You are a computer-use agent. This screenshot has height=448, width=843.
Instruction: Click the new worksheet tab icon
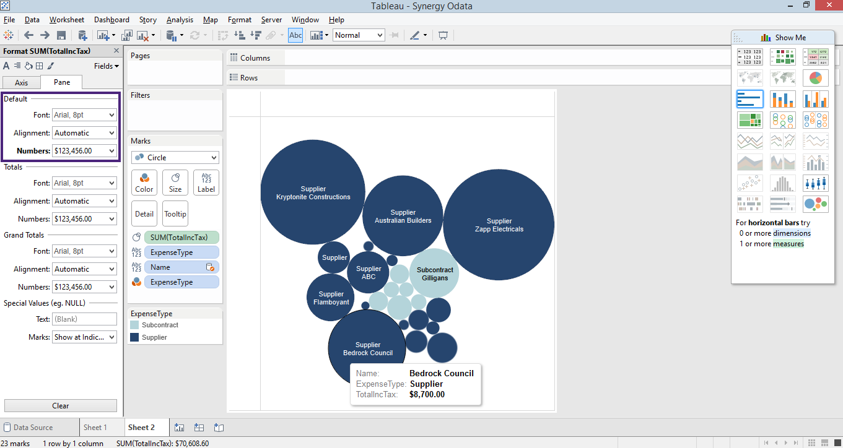180,427
